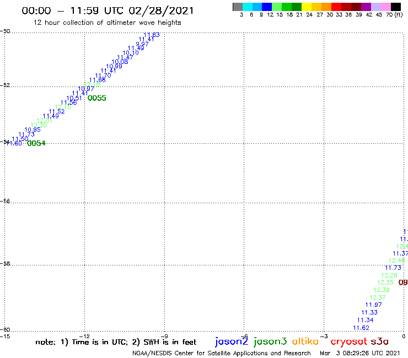Screen dimensions: 408x358
Task: Click the -12 longitude axis label
Action: [84, 337]
